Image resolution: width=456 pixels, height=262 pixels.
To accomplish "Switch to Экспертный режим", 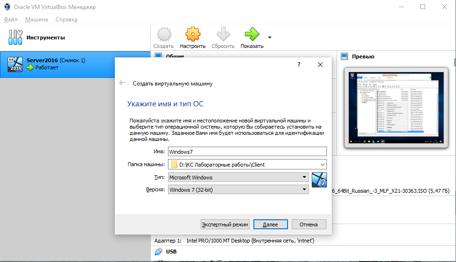I will [x=224, y=225].
